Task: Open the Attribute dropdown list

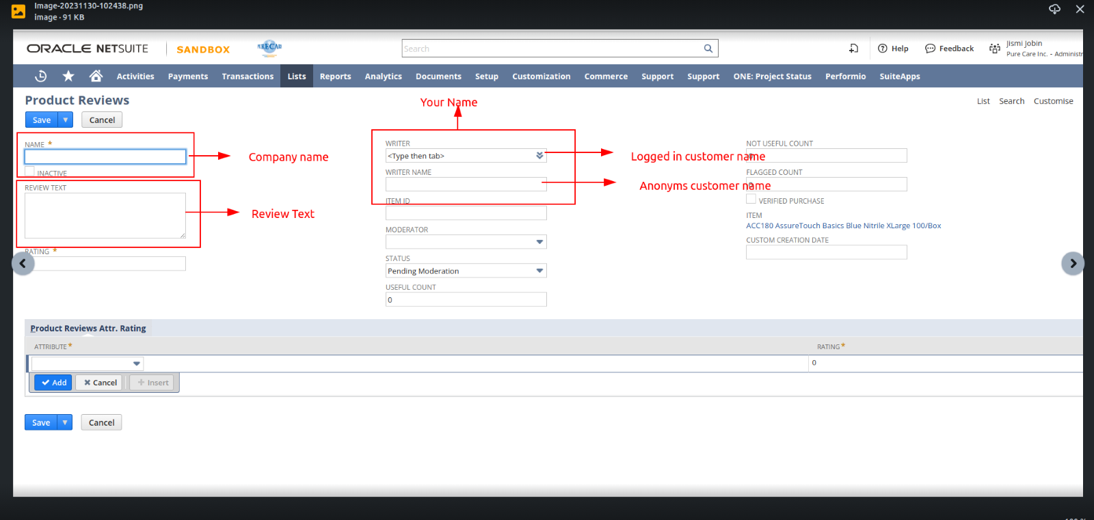Action: coord(136,364)
